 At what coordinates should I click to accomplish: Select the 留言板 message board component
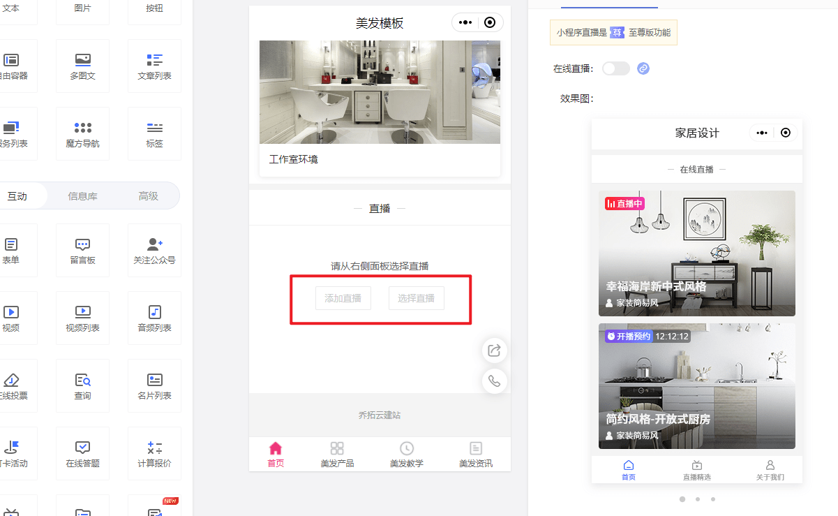(82, 250)
